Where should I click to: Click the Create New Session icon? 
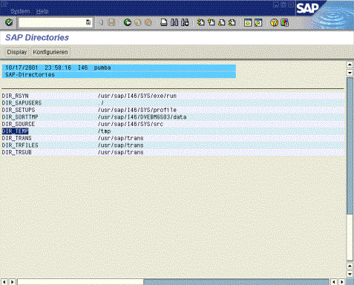click(248, 22)
